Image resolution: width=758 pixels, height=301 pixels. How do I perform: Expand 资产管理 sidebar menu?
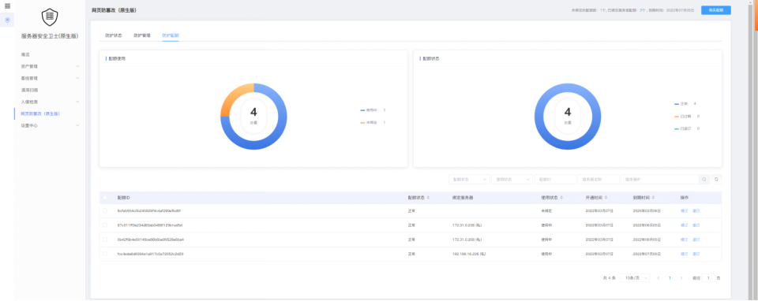(50, 66)
